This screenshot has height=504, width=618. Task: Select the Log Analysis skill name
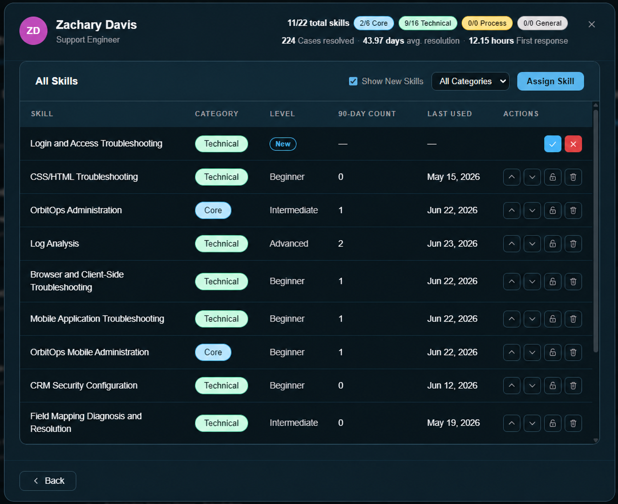tap(55, 244)
